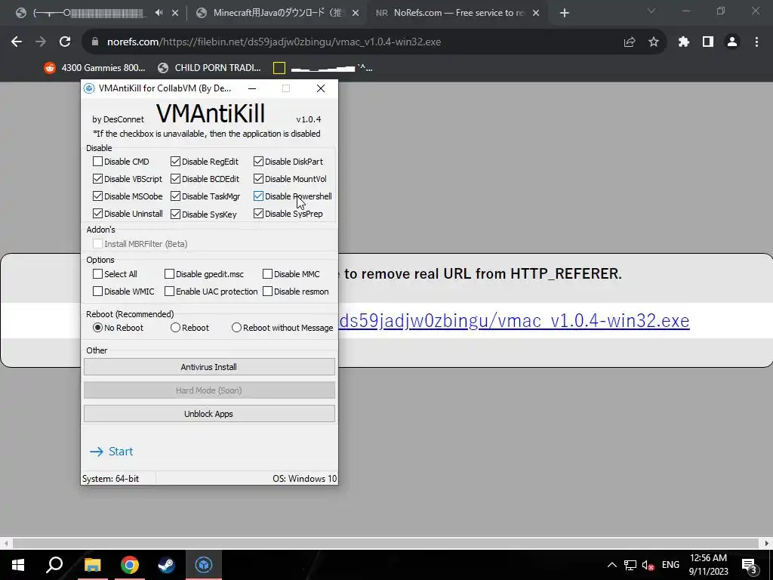Open the notification center icon

pos(750,565)
